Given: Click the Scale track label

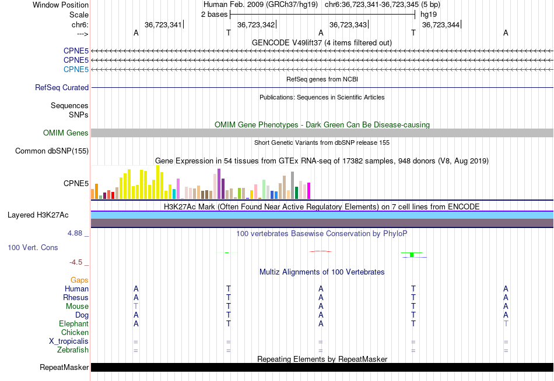Looking at the screenshot, I should (79, 15).
